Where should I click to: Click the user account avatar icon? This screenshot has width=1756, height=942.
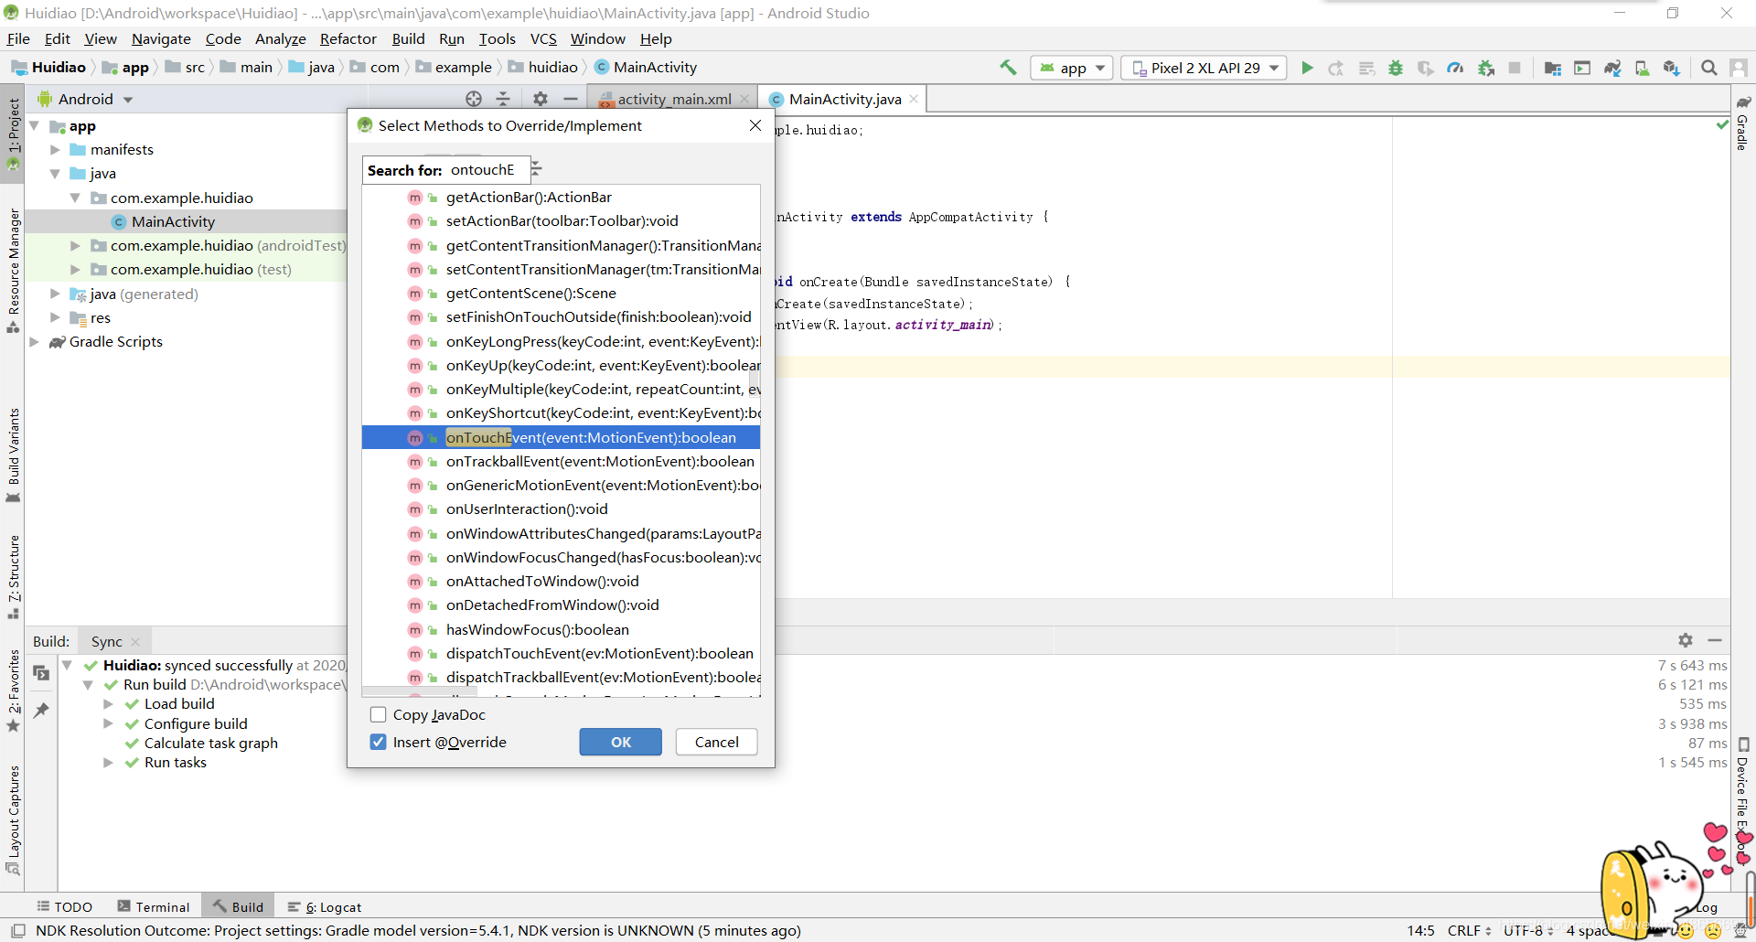pyautogui.click(x=1739, y=68)
